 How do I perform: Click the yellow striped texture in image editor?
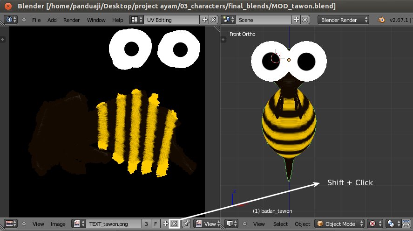[x=137, y=132]
